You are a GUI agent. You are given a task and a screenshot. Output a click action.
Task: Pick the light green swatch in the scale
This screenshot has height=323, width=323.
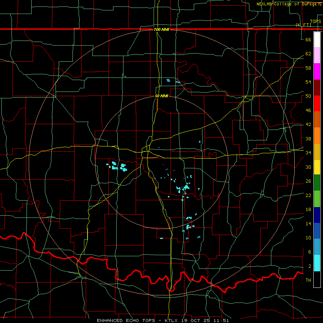pos(317,199)
